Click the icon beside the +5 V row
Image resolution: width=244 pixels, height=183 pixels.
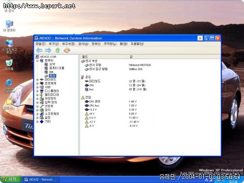click(x=87, y=114)
